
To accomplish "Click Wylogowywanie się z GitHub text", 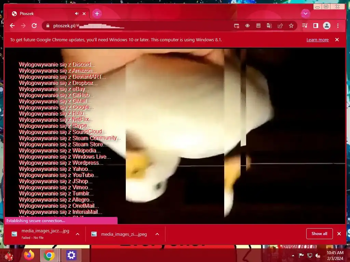I will point(56,96).
